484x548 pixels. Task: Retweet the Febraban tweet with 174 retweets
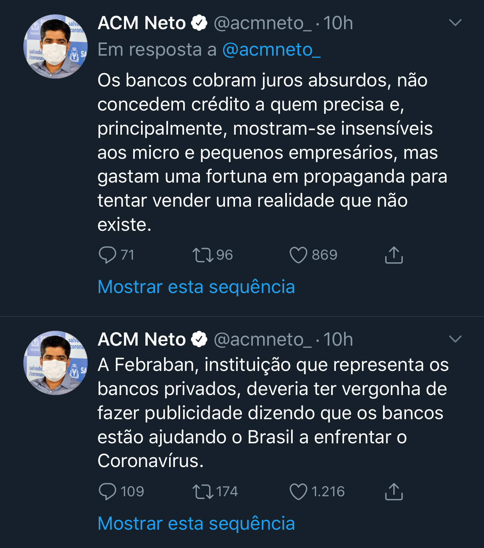tap(203, 492)
